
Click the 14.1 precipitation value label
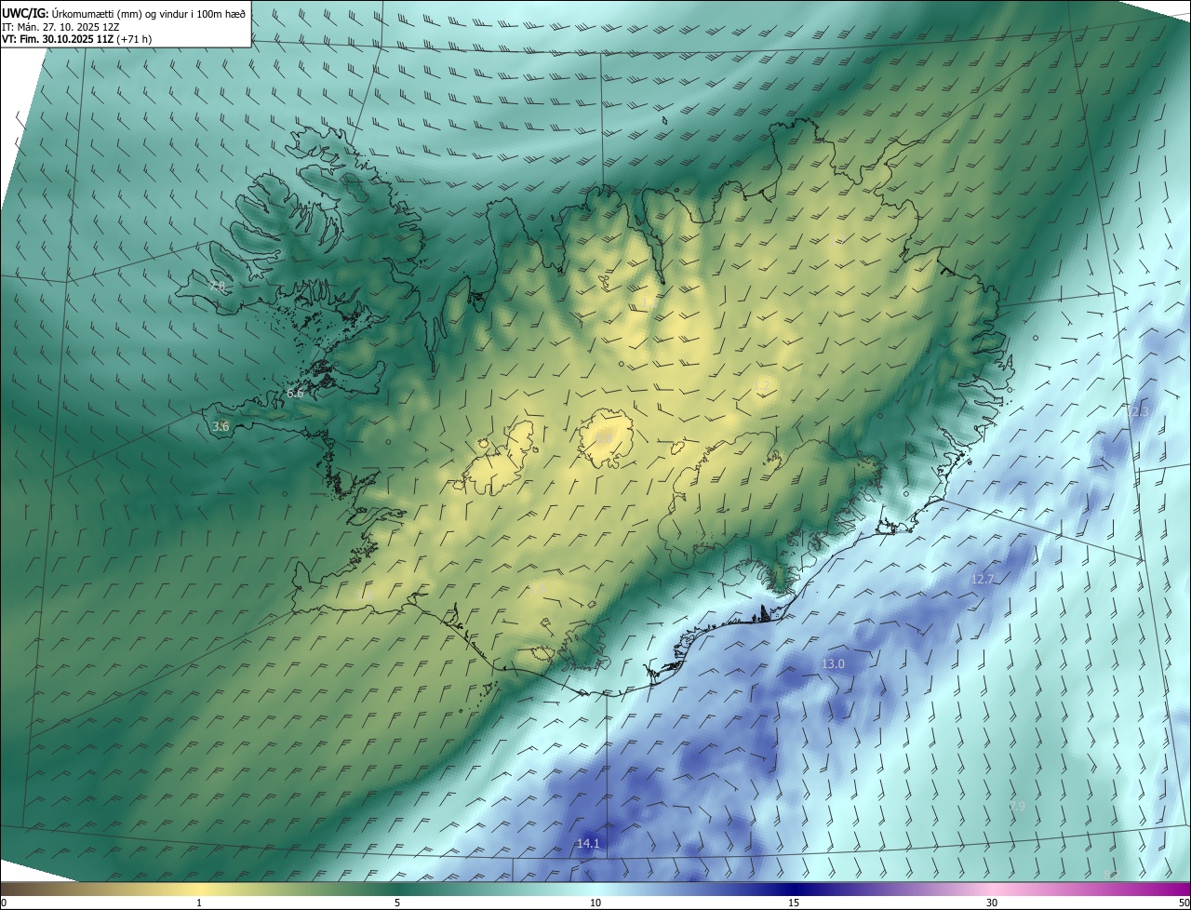pos(588,844)
